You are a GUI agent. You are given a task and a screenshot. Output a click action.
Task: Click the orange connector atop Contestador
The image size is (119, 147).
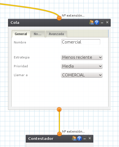point(59,134)
